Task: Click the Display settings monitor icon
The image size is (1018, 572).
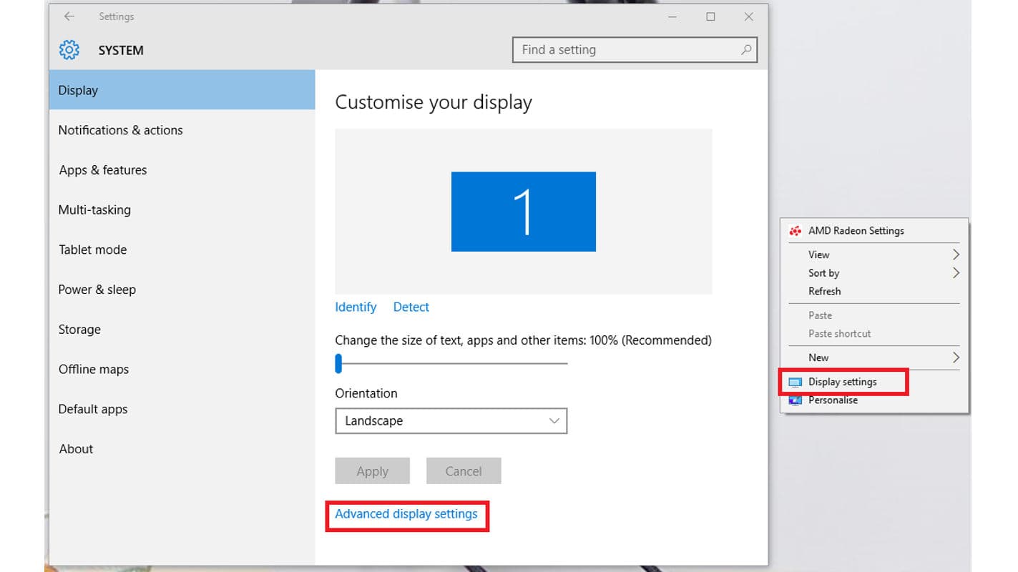Action: coord(795,383)
